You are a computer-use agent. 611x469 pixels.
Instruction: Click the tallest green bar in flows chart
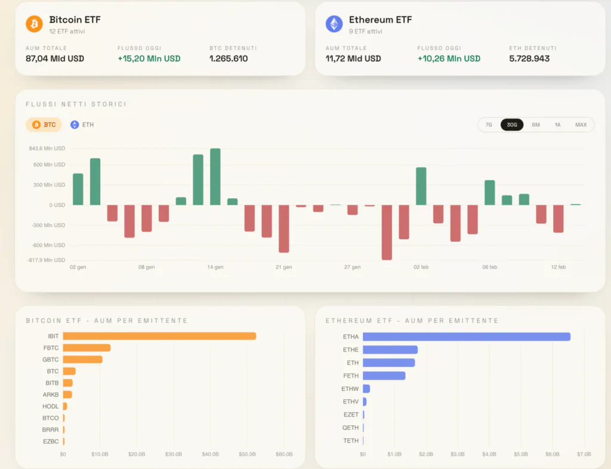pos(215,177)
